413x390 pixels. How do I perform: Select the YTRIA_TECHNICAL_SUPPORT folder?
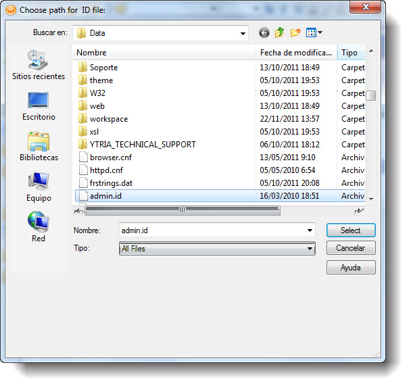pyautogui.click(x=143, y=144)
